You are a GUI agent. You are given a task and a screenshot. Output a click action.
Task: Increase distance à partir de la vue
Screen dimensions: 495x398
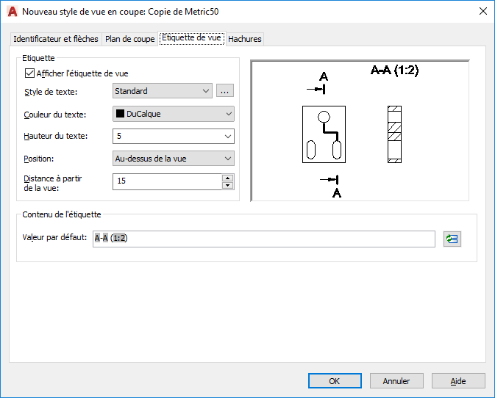pyautogui.click(x=228, y=178)
